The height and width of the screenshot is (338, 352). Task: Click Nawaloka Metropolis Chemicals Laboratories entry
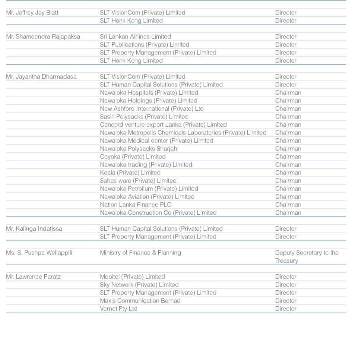click(183, 133)
